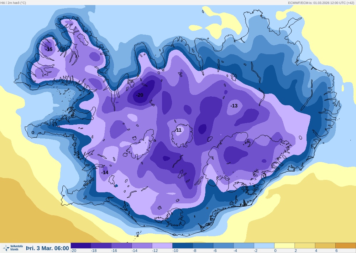The width and height of the screenshot is (356, 253).
Task: Click the -15 temperature label in Westfjords
Action: tap(49, 49)
